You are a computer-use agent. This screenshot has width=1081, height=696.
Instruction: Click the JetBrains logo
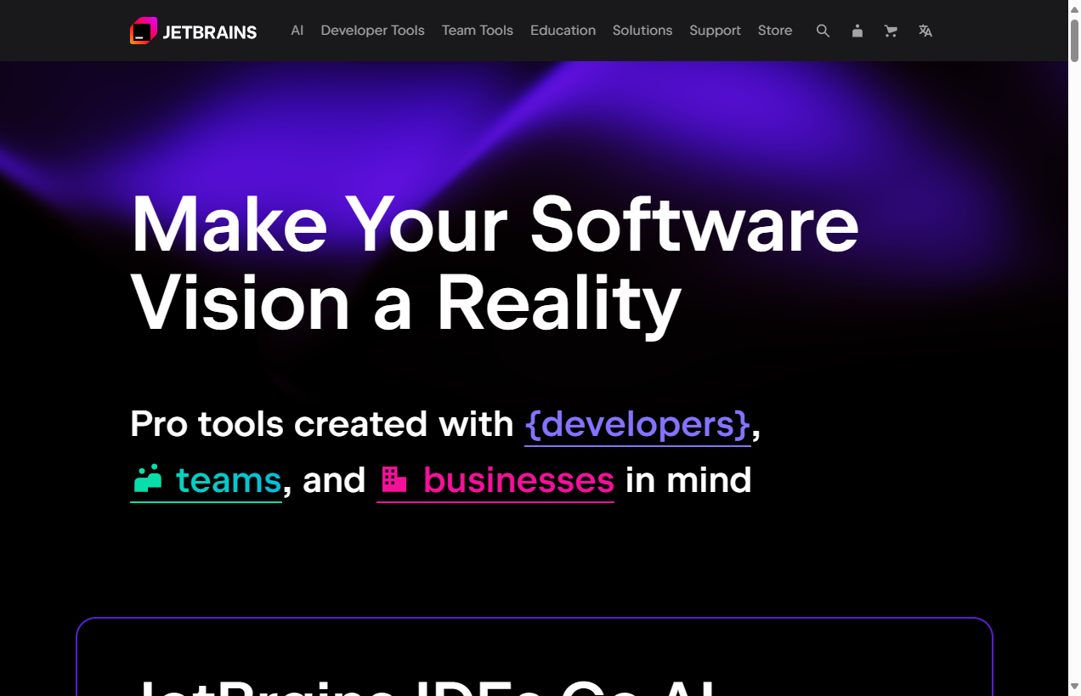point(143,30)
